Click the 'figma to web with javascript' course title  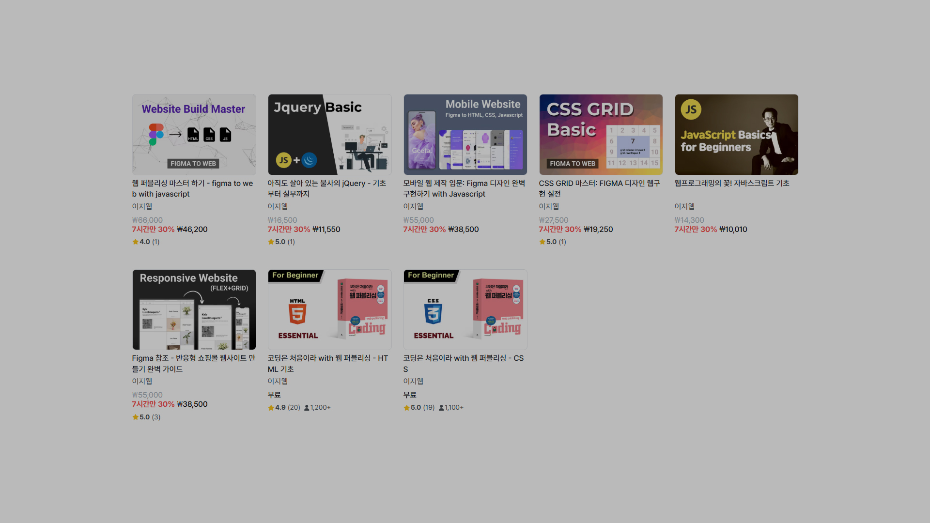192,188
